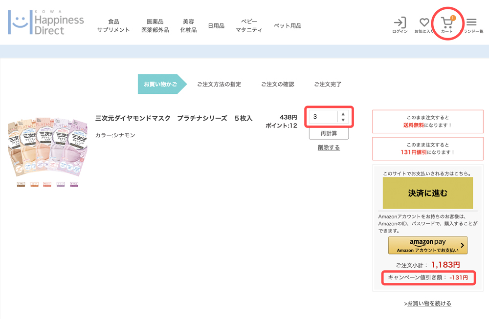The width and height of the screenshot is (489, 319).
Task: Click the quantity input field
Action: coord(323,117)
